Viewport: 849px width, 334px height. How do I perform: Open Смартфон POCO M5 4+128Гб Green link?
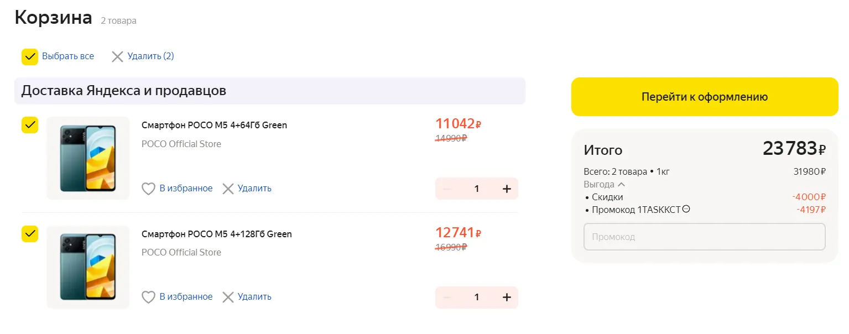(216, 234)
